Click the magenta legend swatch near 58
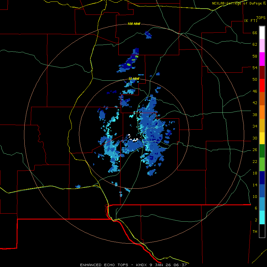 pyautogui.click(x=262, y=59)
